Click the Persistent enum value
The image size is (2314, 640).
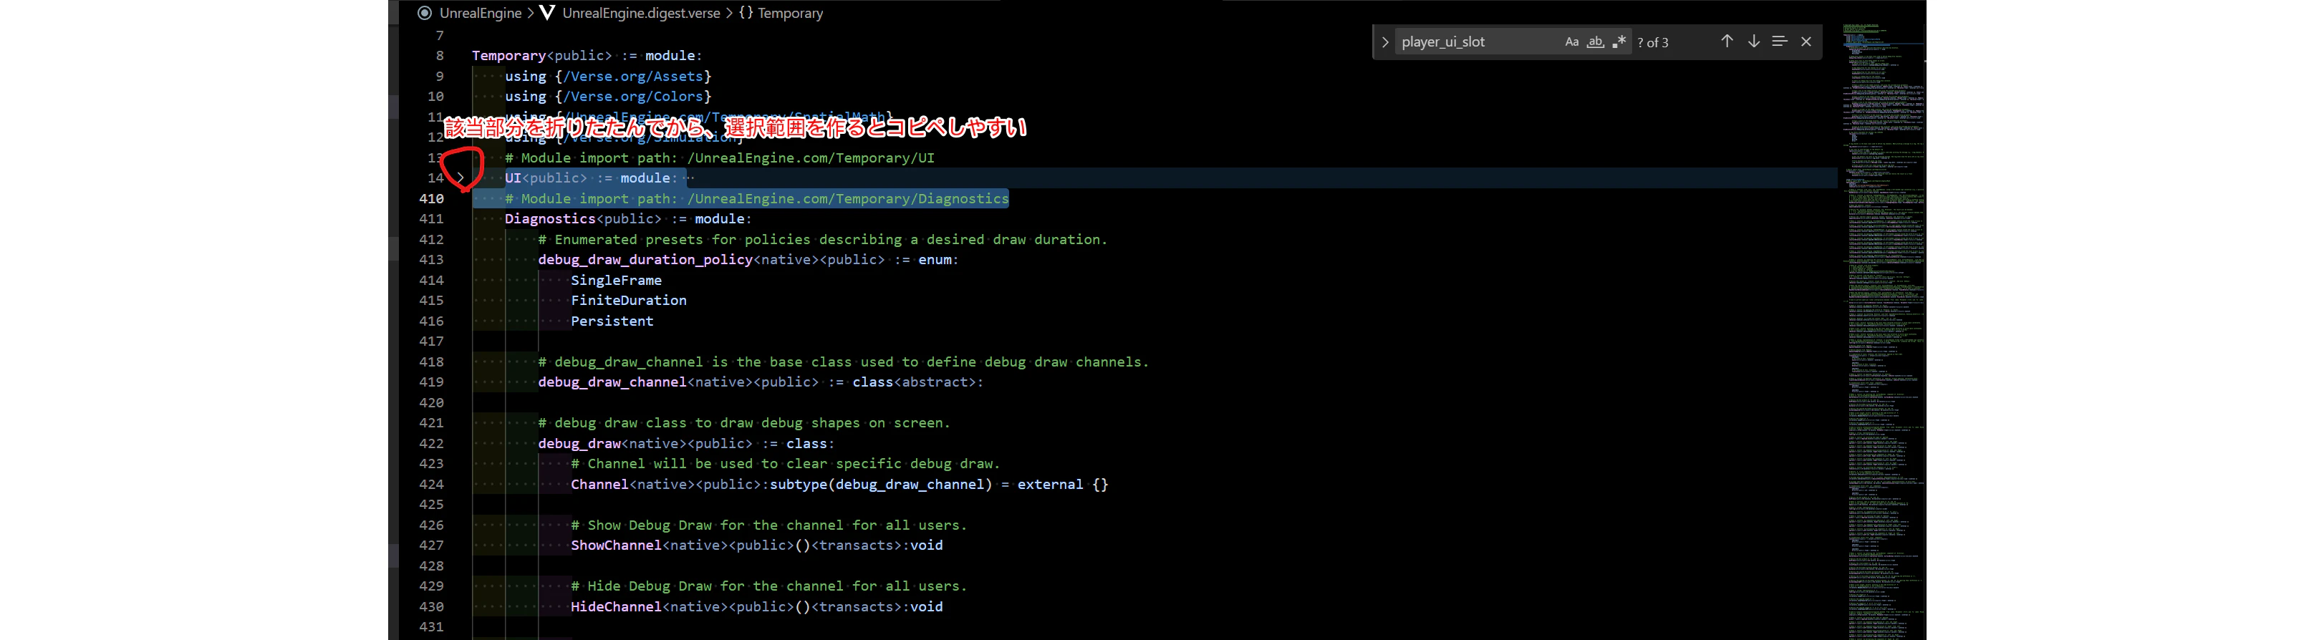(612, 321)
